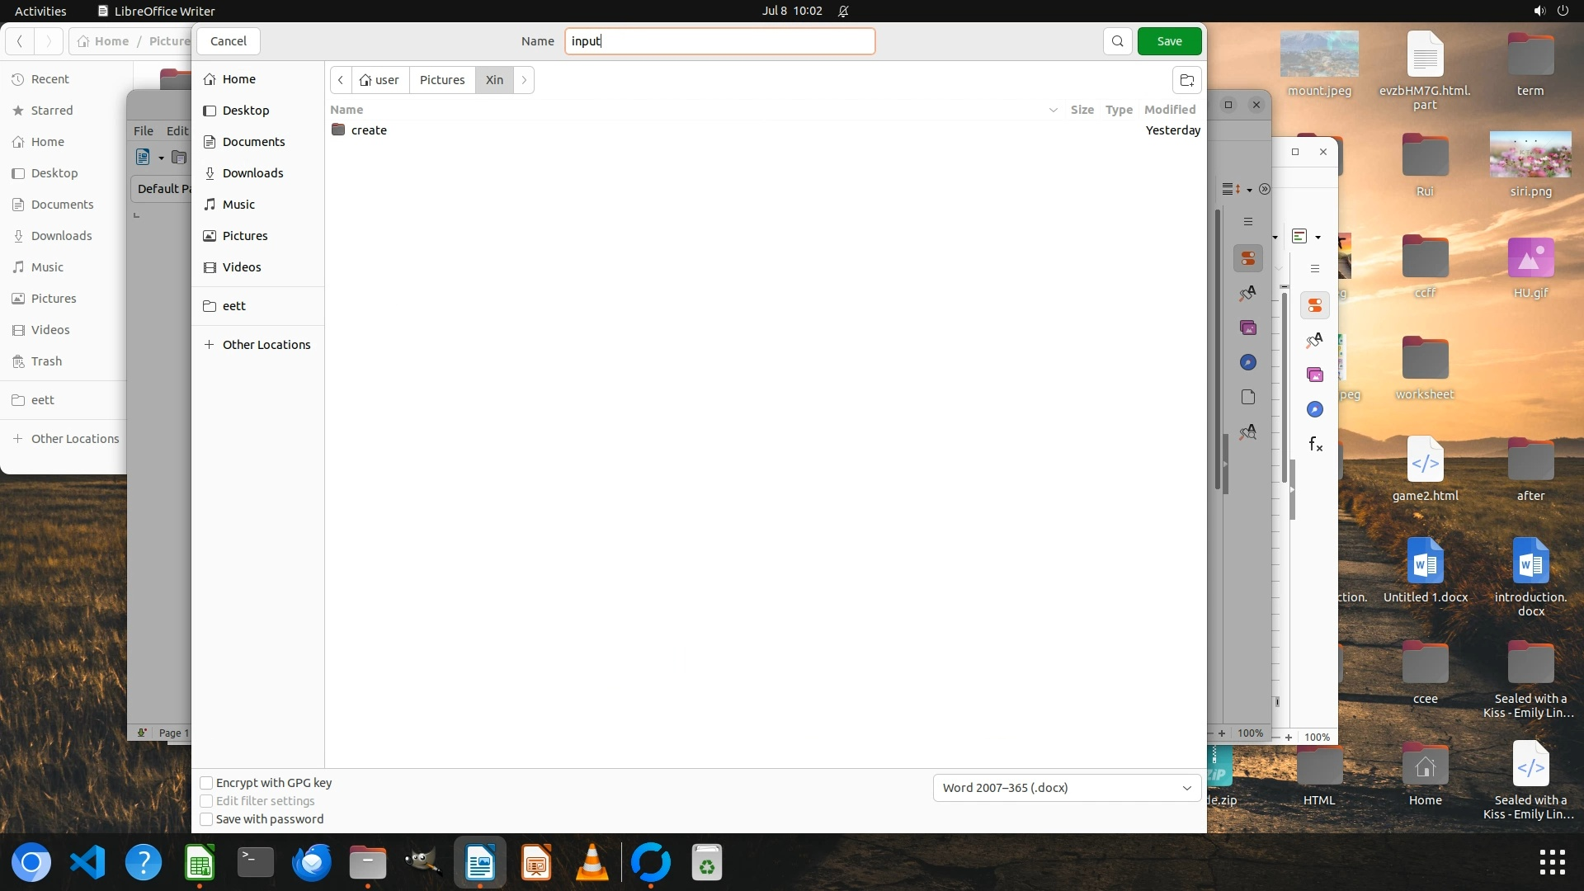Screen dimensions: 1584x891
Task: Click the zoom-in plus on the zoom slider
Action: pyautogui.click(x=1222, y=733)
